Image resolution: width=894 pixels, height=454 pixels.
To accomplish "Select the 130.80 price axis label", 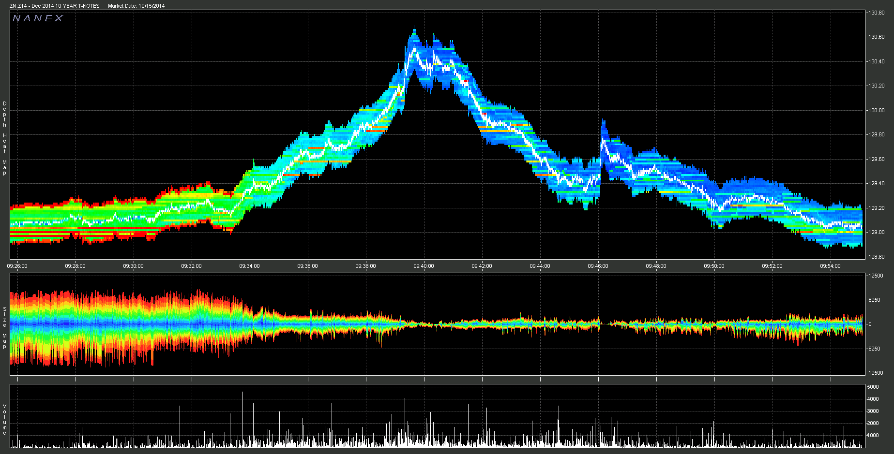I will (x=876, y=13).
